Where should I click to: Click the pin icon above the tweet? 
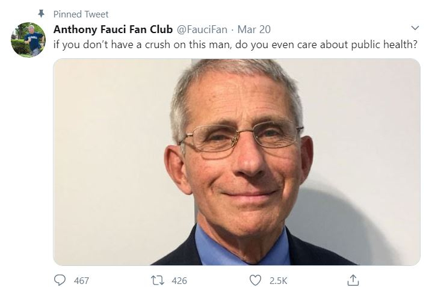pyautogui.click(x=41, y=14)
